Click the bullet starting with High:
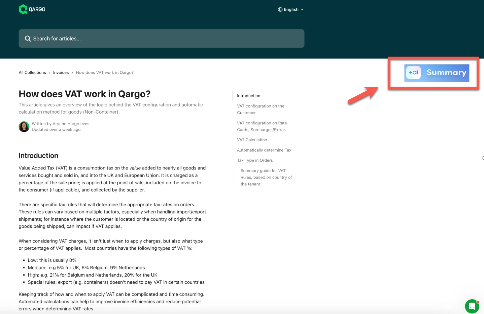This screenshot has height=314, width=484. (x=93, y=275)
